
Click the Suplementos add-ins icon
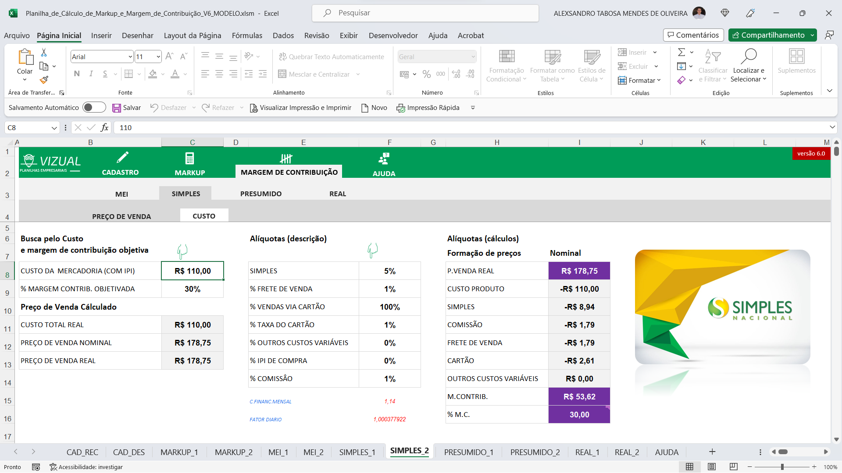[x=796, y=56]
